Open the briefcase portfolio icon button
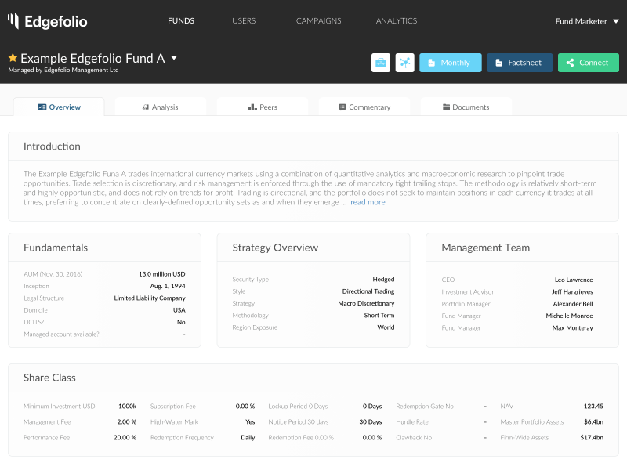This screenshot has height=470, width=627. [x=381, y=63]
